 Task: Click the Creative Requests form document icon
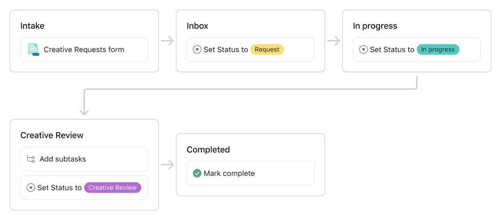pos(33,50)
